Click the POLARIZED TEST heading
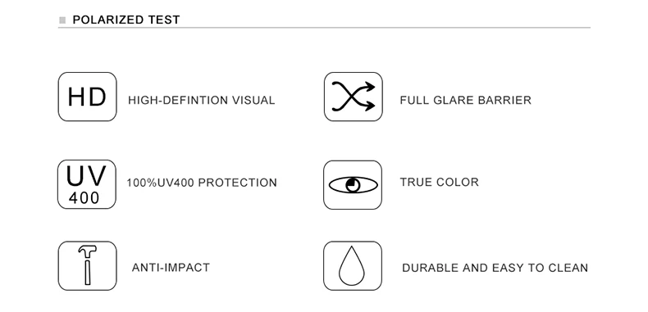 pos(126,20)
